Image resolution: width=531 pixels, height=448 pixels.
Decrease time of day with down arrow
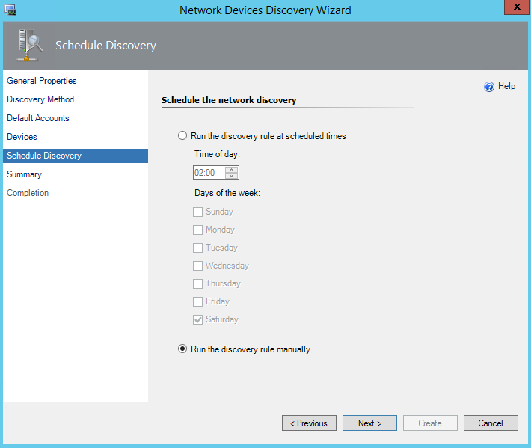pyautogui.click(x=231, y=177)
